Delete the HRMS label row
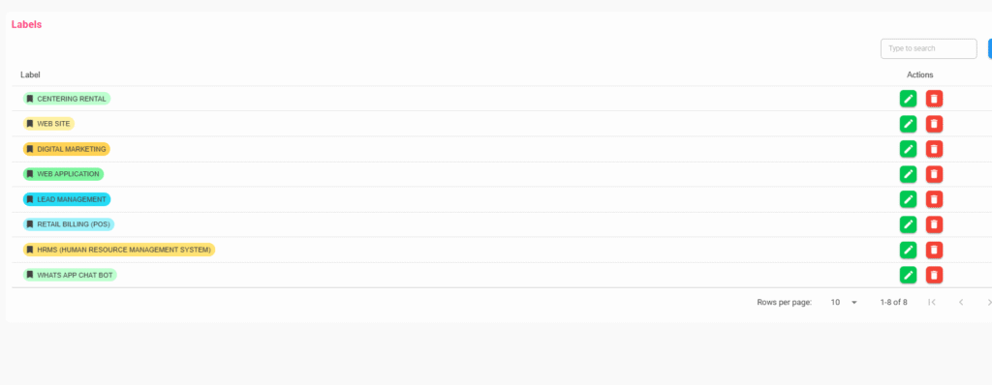The width and height of the screenshot is (992, 385). (934, 250)
